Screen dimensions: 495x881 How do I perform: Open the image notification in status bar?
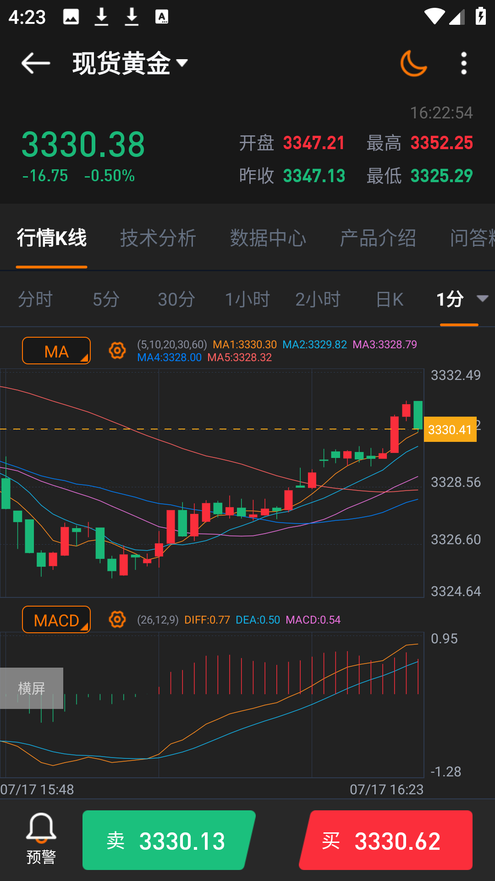pyautogui.click(x=71, y=17)
